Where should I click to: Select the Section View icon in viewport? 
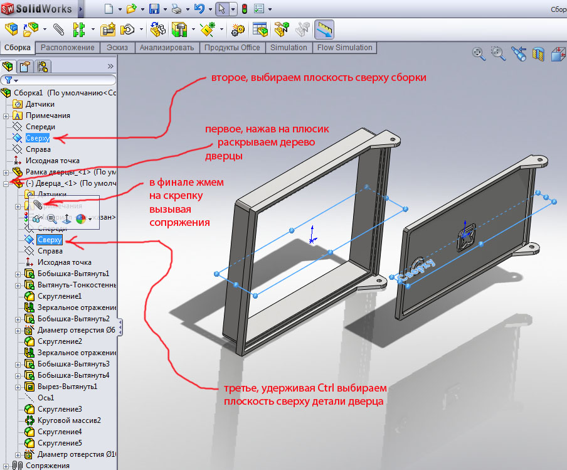pyautogui.click(x=538, y=54)
